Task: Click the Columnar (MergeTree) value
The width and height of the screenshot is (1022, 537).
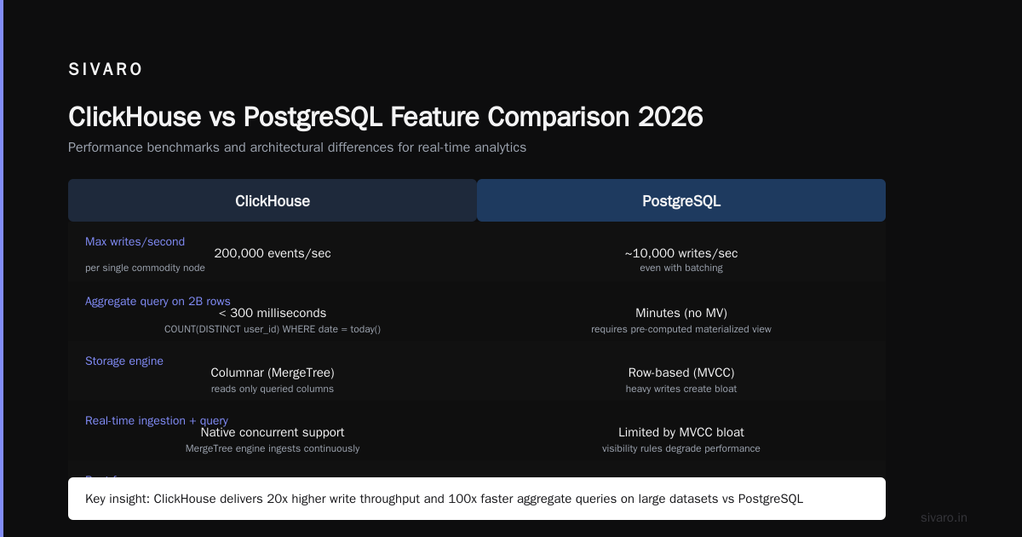Action: (x=273, y=372)
